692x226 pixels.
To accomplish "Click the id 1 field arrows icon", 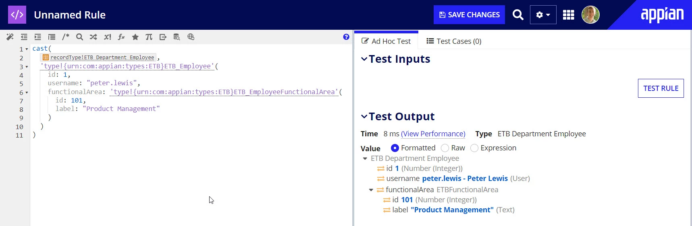I will [x=381, y=168].
